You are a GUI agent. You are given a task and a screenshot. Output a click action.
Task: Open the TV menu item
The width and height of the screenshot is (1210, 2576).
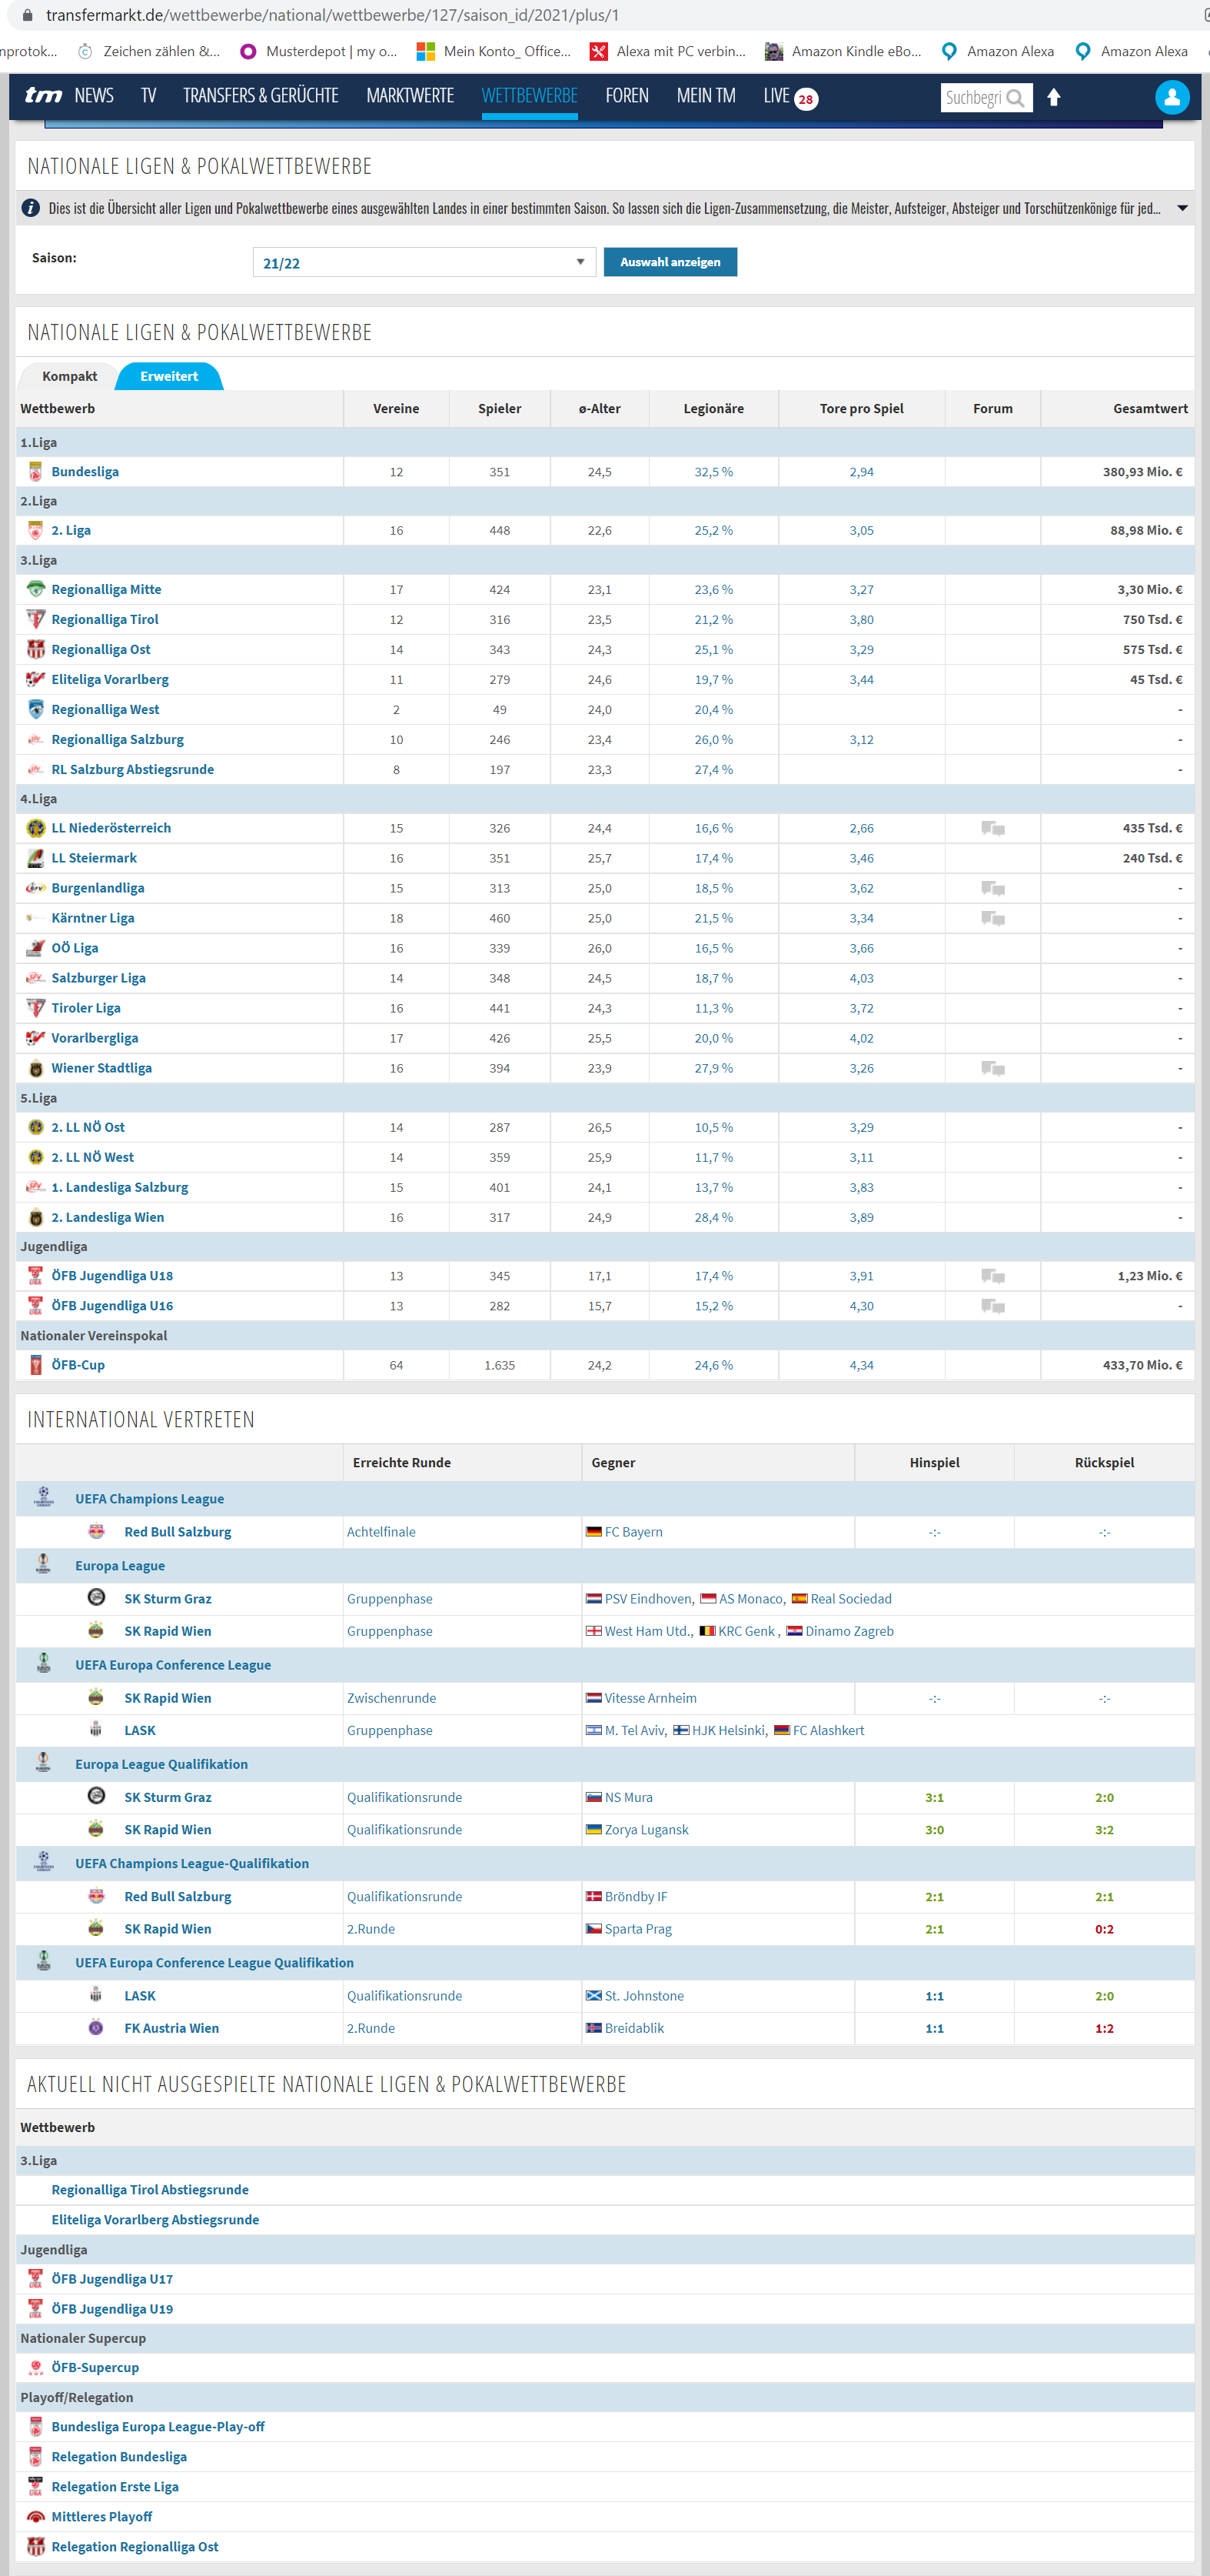(x=148, y=96)
